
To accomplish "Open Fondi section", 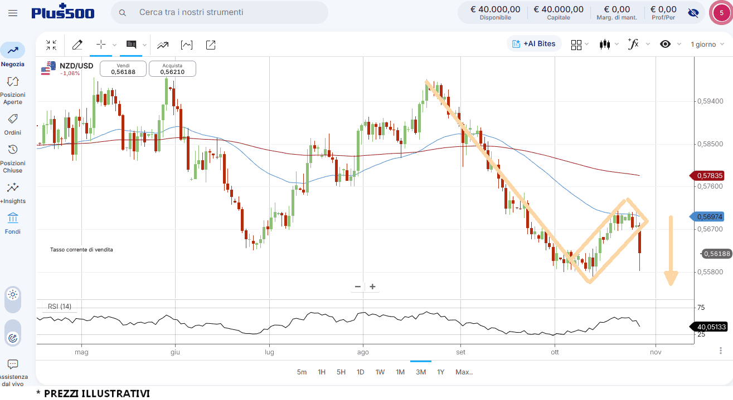I will point(12,224).
